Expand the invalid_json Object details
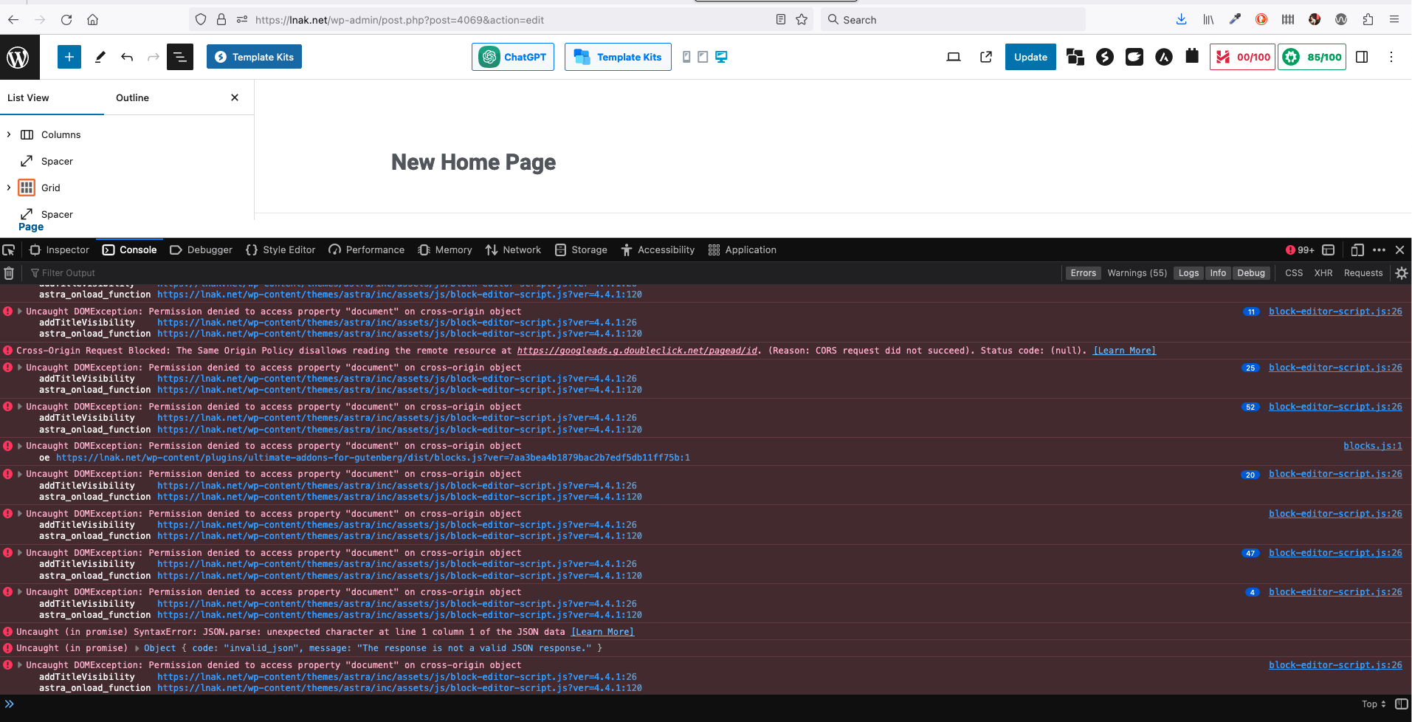Screen dimensions: 1412x722 [x=137, y=648]
